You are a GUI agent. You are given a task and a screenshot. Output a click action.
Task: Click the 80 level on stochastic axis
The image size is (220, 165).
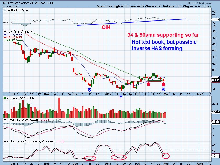(x=214, y=145)
